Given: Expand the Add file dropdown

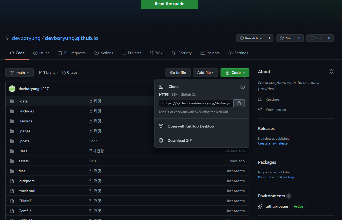Looking at the screenshot, I should click(205, 73).
